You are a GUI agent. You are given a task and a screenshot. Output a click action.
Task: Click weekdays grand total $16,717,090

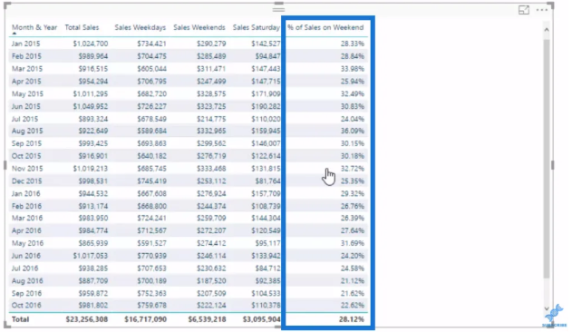coord(146,319)
